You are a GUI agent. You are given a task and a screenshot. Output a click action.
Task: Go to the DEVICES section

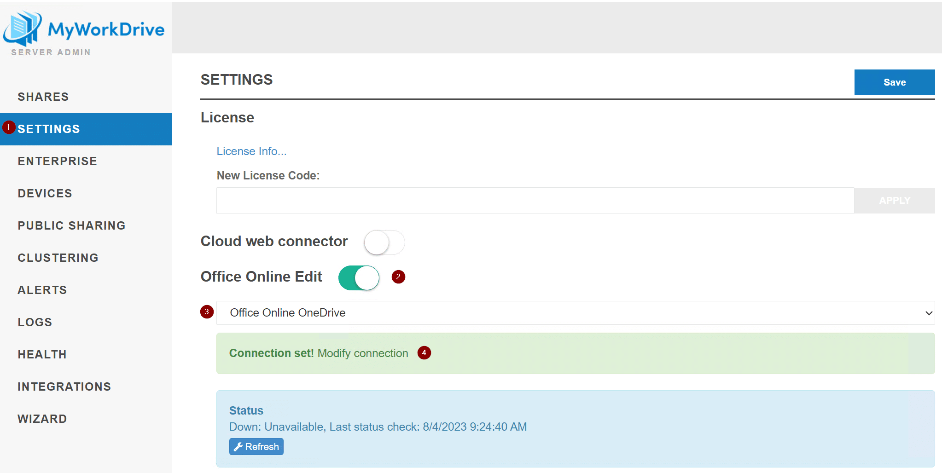coord(45,193)
